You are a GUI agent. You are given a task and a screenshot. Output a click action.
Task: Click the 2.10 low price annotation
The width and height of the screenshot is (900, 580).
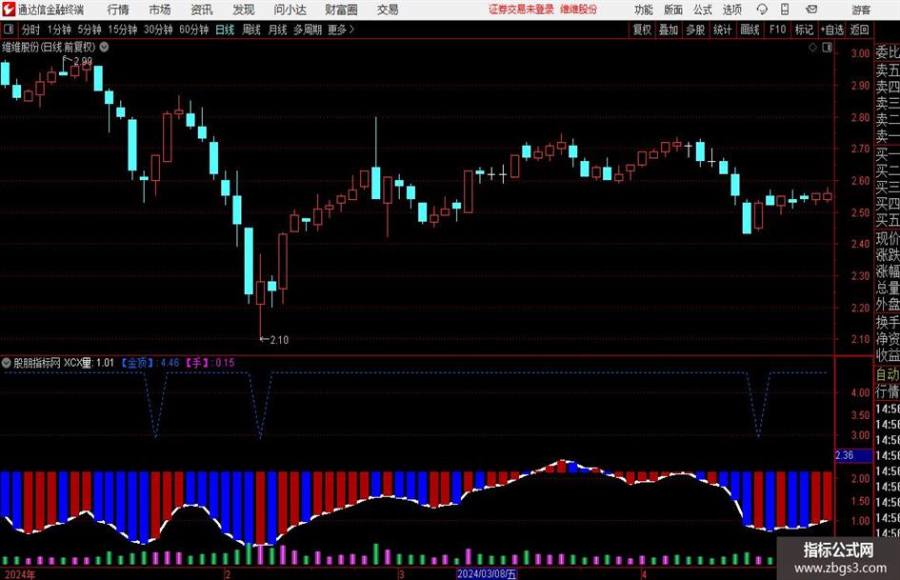pos(279,340)
